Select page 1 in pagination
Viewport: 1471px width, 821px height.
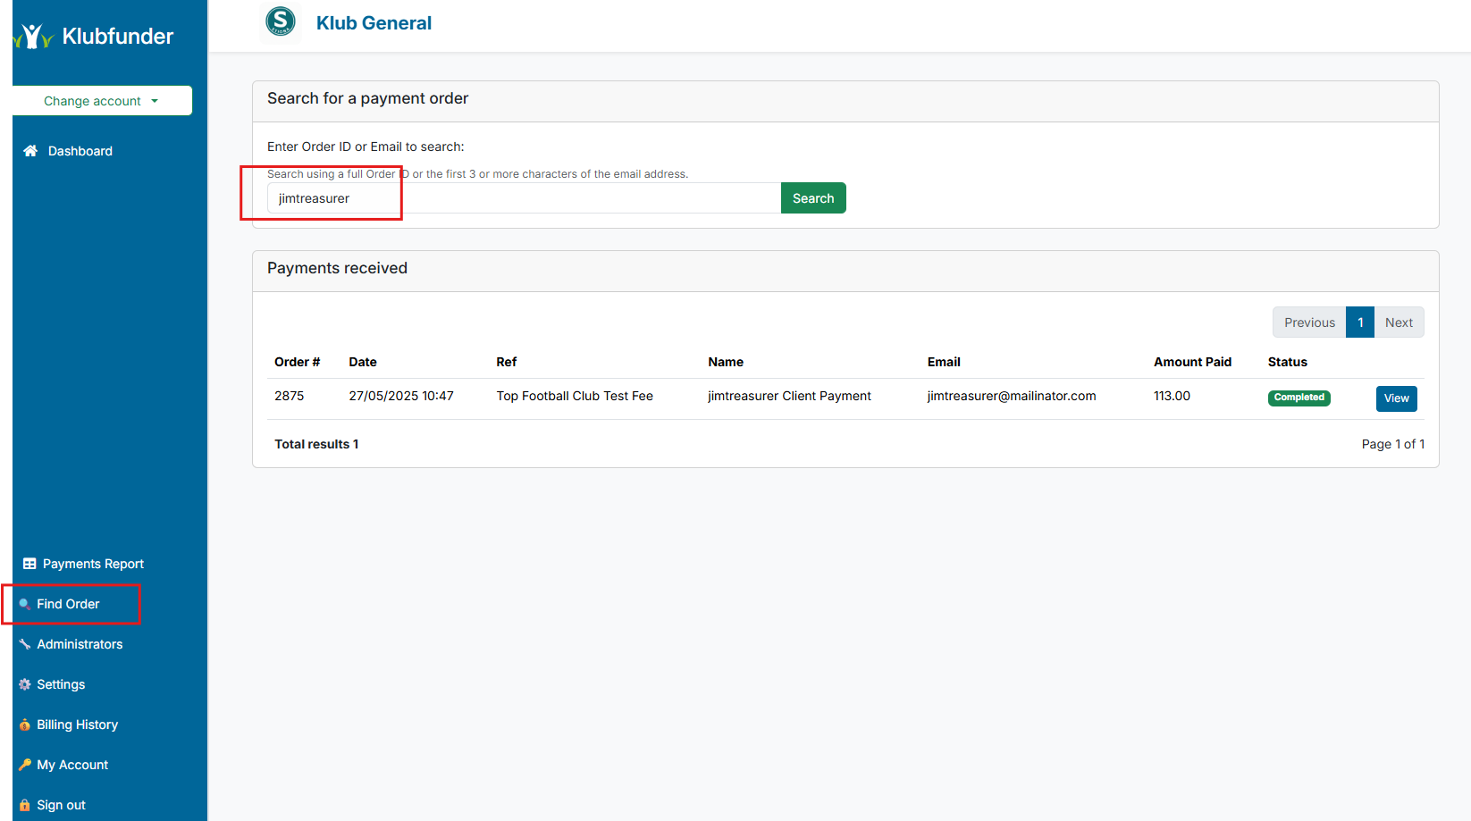pyautogui.click(x=1359, y=322)
